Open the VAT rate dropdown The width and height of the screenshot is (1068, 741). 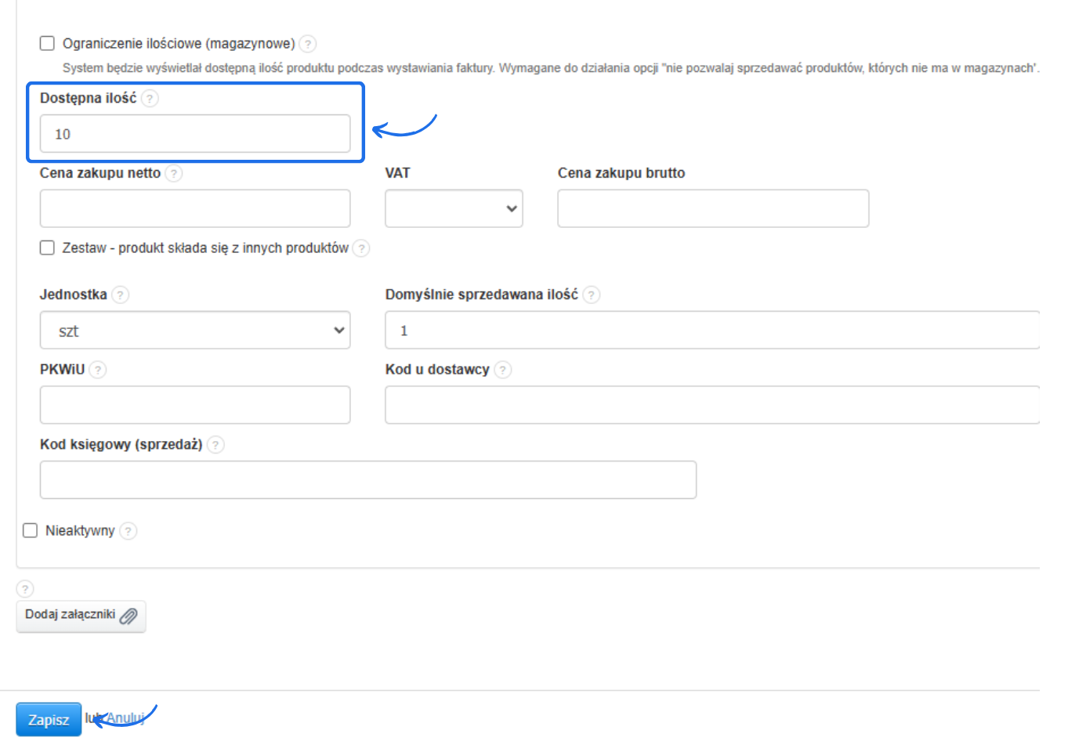[x=454, y=208]
